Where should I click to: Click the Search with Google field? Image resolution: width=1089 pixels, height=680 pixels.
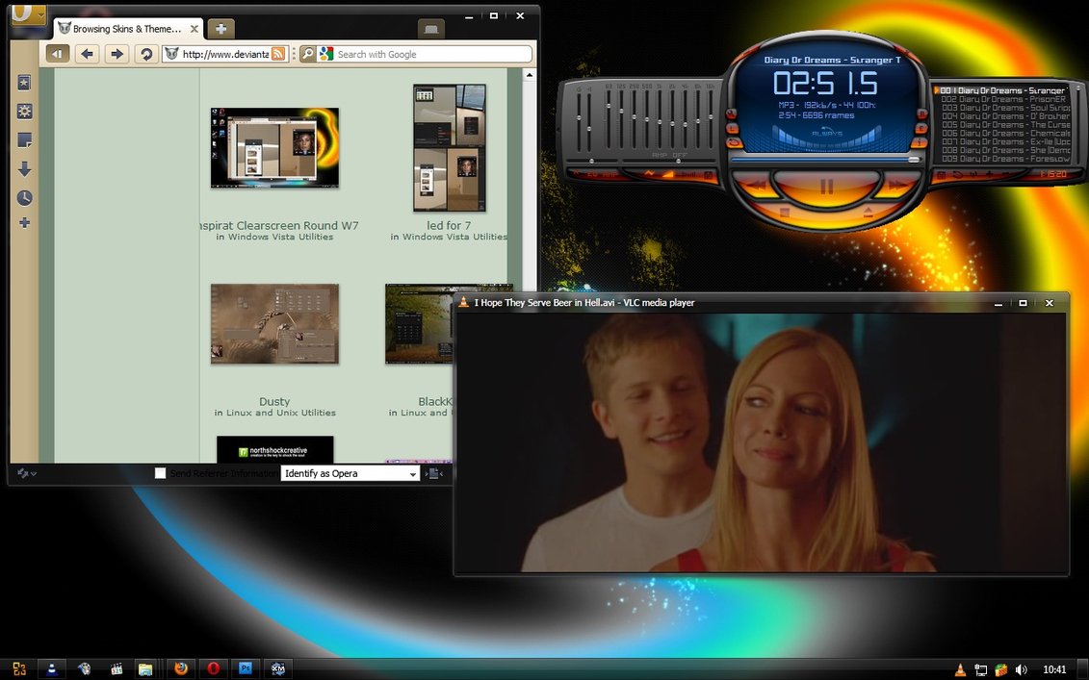pyautogui.click(x=431, y=55)
